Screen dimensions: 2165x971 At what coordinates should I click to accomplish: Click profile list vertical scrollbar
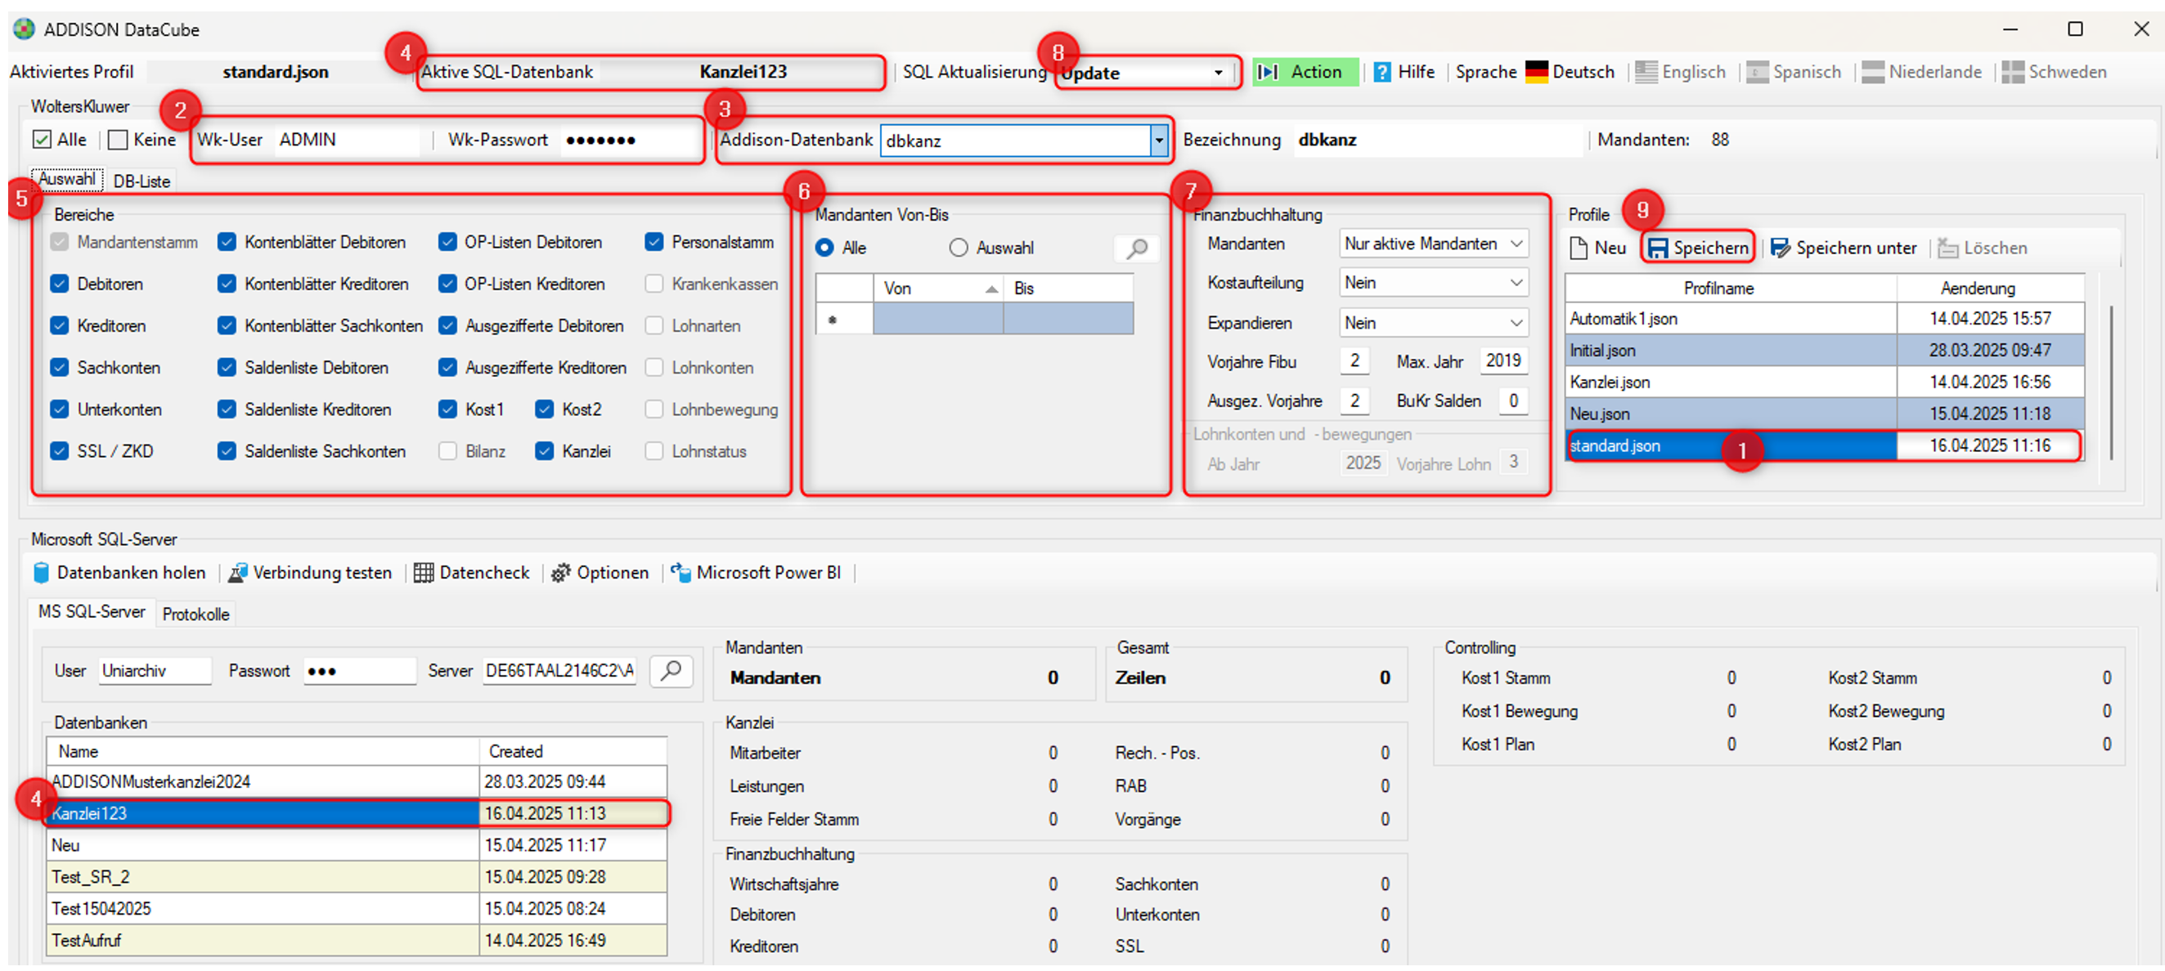click(2110, 383)
